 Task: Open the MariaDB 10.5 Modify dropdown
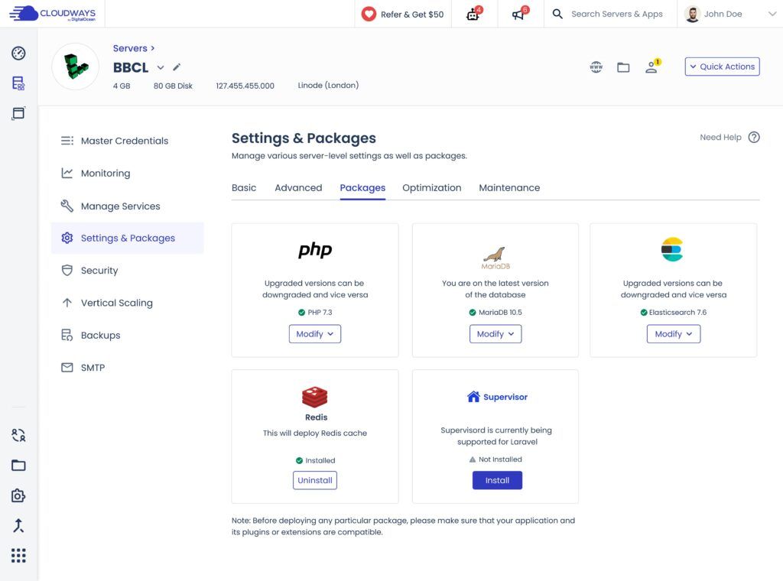pos(495,334)
